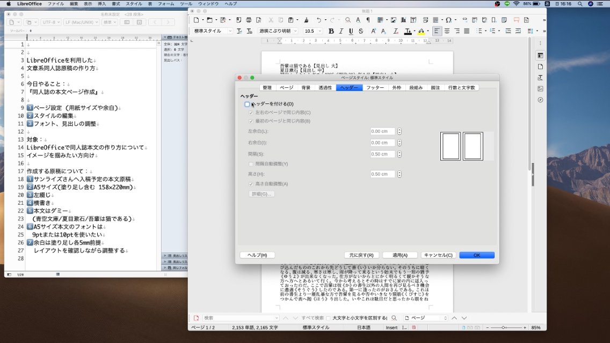
Task: Open the UTF-8 encoding dropdown in text editor
Action: point(51,22)
